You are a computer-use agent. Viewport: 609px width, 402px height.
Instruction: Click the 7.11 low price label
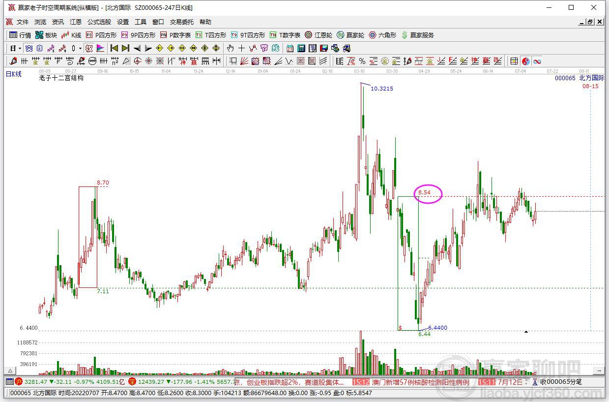pos(103,291)
